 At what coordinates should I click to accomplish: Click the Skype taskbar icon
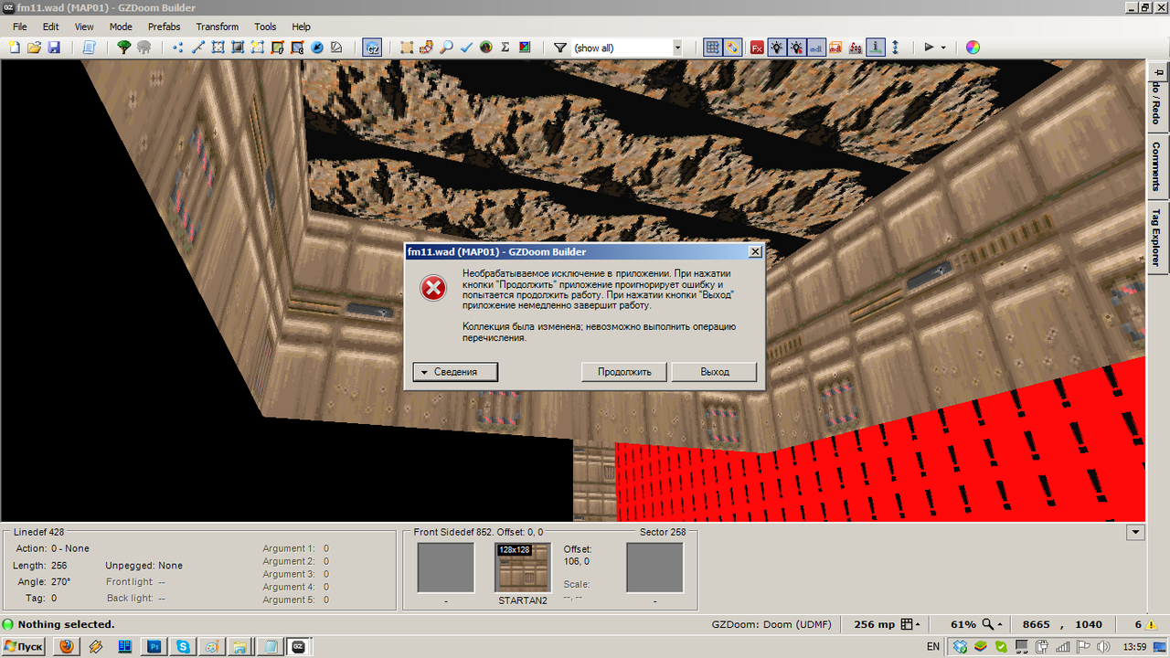click(183, 646)
